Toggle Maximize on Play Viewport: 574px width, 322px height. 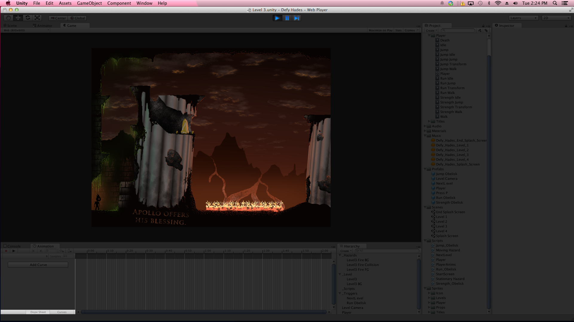point(381,30)
